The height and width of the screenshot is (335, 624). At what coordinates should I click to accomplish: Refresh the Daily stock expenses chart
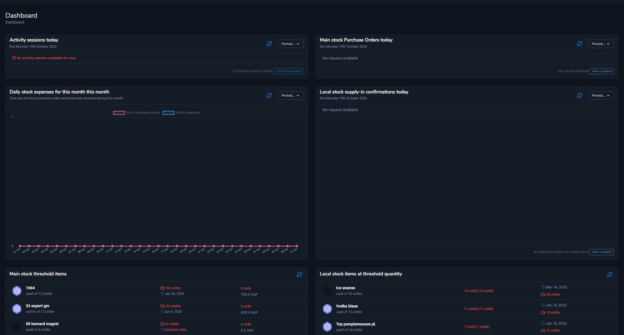point(269,96)
